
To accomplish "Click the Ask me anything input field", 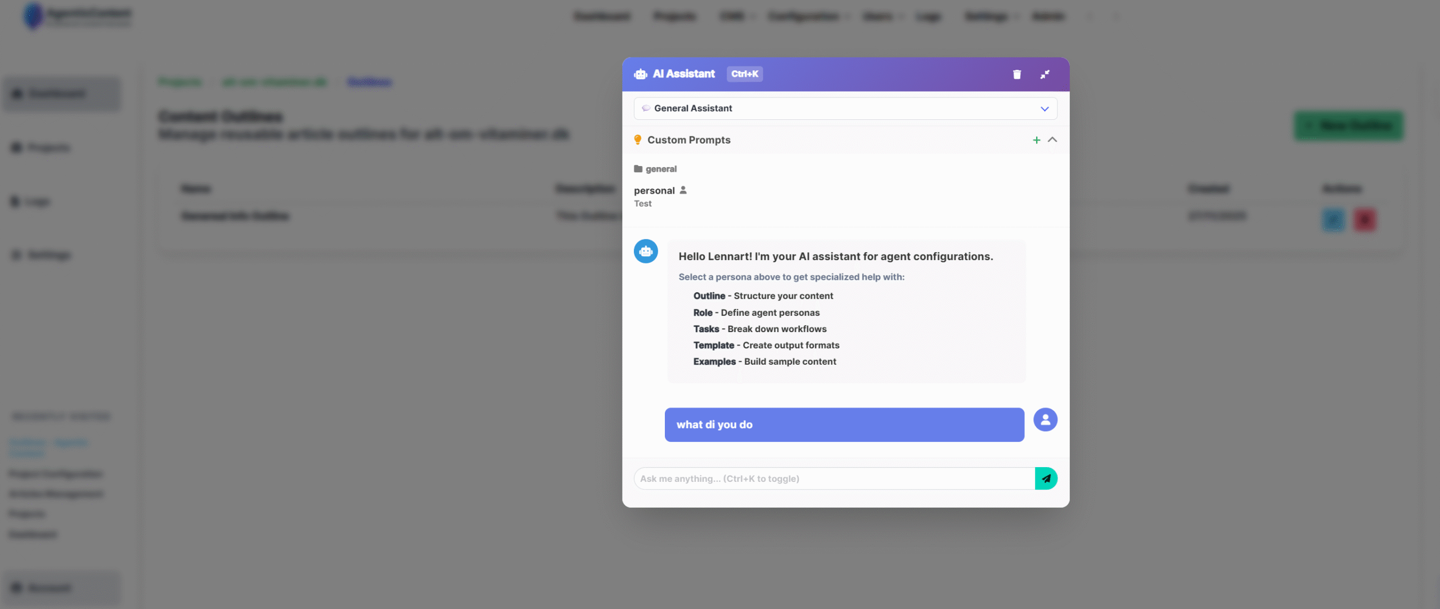I will tap(834, 478).
